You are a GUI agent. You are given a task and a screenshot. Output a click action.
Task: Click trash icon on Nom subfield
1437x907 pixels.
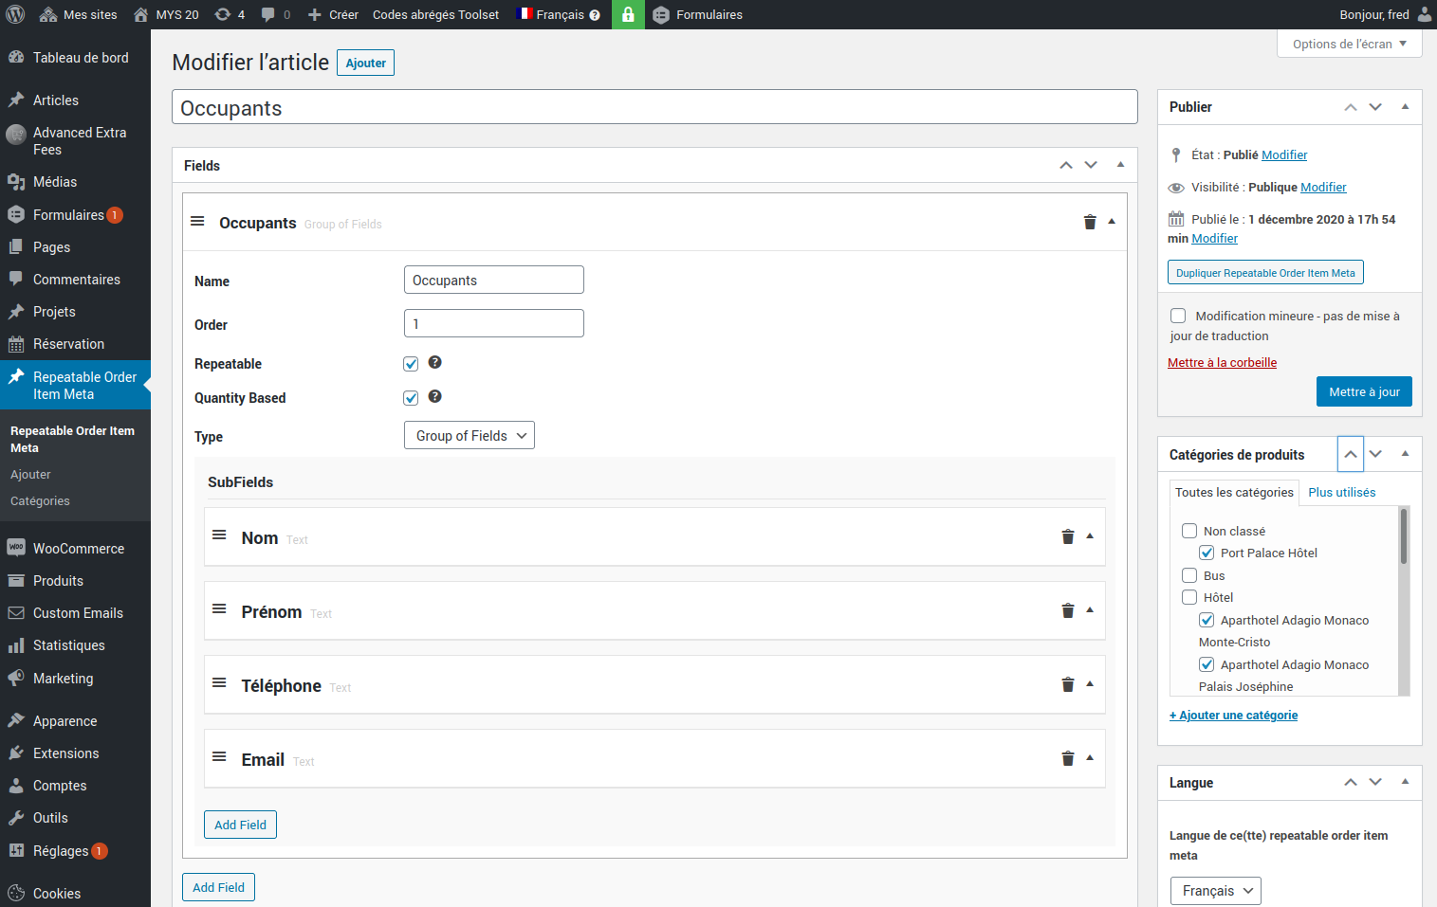[1067, 536]
